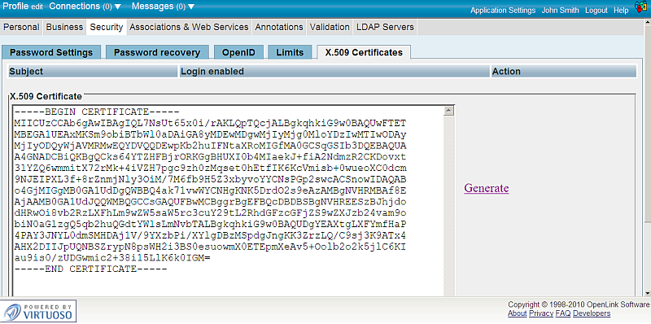Select the Security tab
This screenshot has height=324, width=651.
[107, 27]
